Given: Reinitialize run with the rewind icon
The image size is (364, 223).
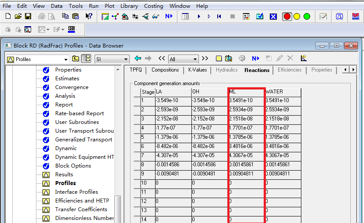Looking at the screenshot, I should [219, 17].
